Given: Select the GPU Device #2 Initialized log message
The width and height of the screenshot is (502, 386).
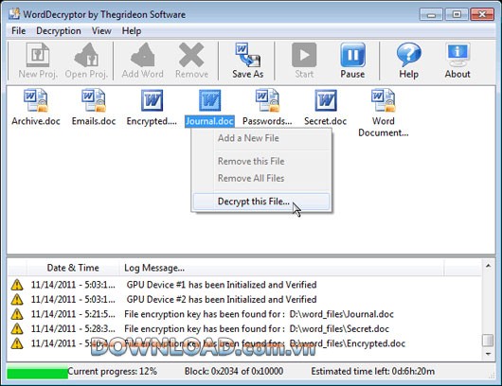Looking at the screenshot, I should coord(222,299).
